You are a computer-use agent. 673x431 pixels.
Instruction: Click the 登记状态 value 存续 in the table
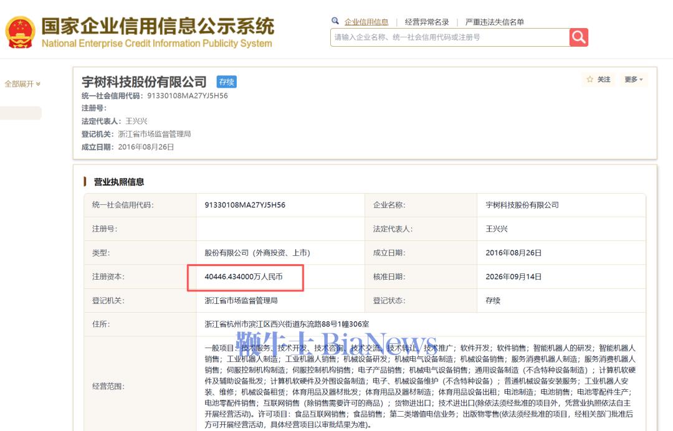pos(493,301)
